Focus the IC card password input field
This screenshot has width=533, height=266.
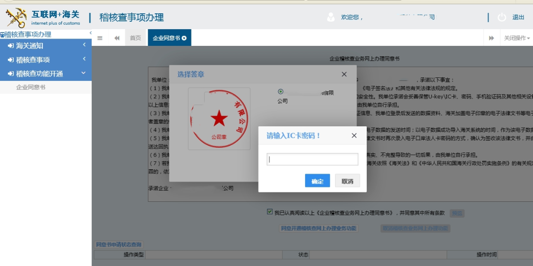pos(312,159)
